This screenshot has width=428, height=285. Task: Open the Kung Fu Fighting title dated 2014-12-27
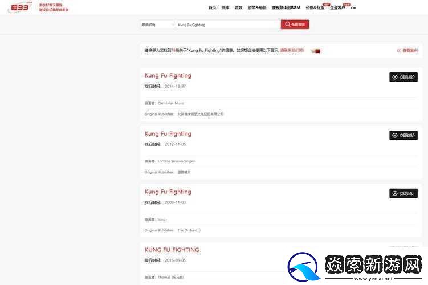tap(168, 76)
